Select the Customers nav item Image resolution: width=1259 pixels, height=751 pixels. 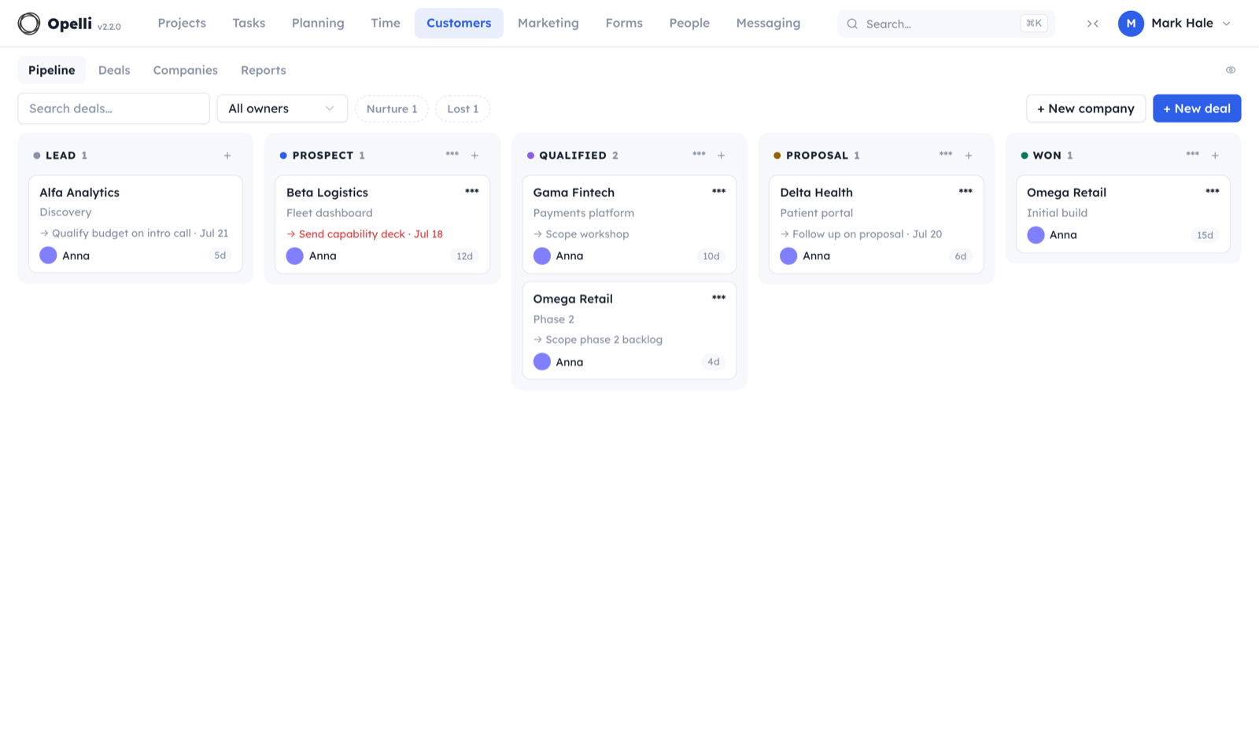459,24
